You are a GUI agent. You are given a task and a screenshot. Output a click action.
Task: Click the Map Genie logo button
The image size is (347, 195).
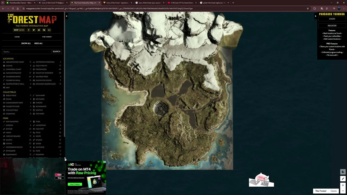(19, 30)
